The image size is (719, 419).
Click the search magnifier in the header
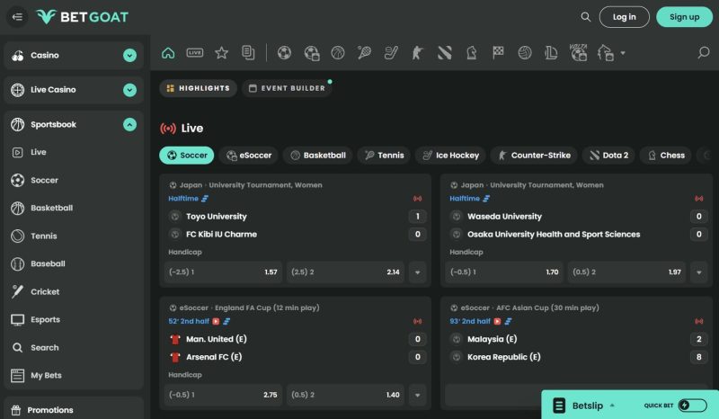(x=586, y=17)
